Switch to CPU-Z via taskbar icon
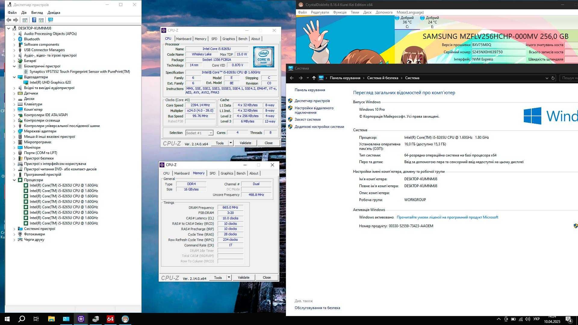Image resolution: width=578 pixels, height=325 pixels. tap(81, 319)
